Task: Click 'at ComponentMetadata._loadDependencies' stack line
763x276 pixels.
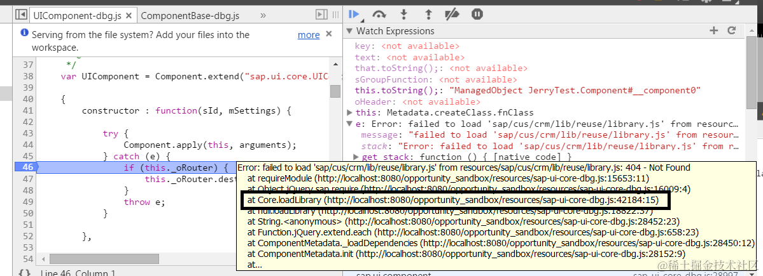Action: coord(501,242)
